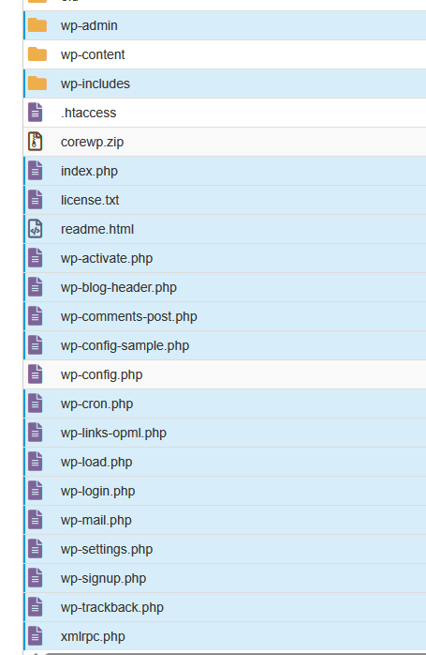Choose wp-comments-post.php in the list
This screenshot has height=655, width=426.
pos(129,316)
